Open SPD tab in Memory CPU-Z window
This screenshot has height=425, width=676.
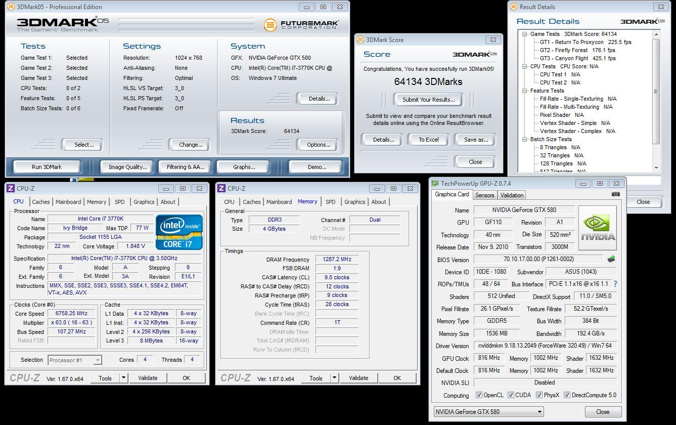coord(331,202)
